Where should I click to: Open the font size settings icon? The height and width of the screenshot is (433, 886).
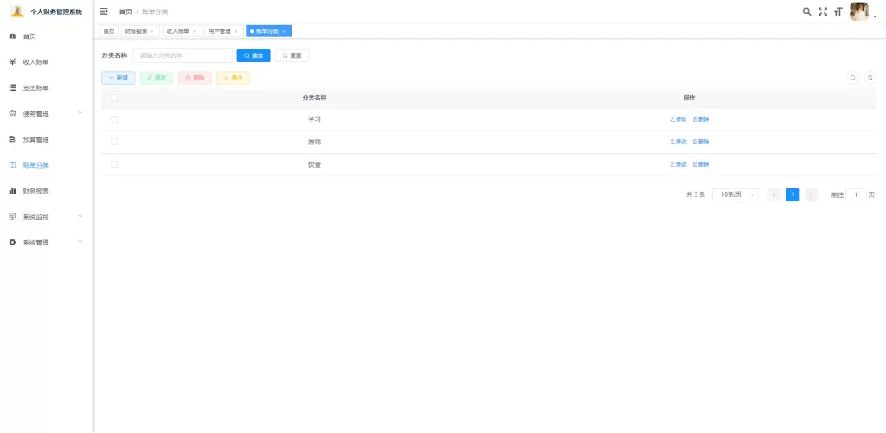pyautogui.click(x=838, y=11)
